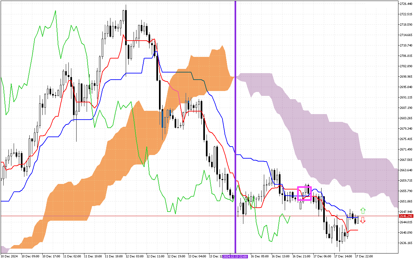Click the 16 Dec 21:00 time label
Viewport: 417px width, 260px height.
tap(301, 256)
